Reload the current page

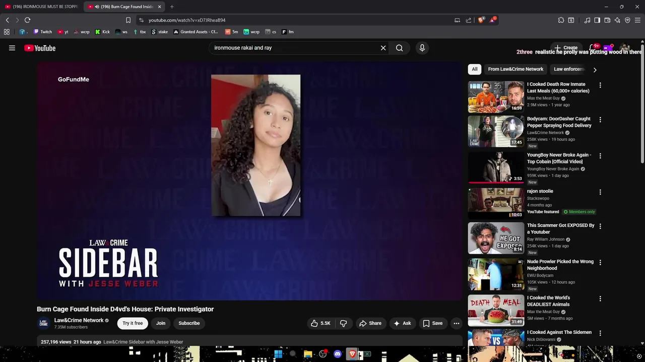pos(27,20)
